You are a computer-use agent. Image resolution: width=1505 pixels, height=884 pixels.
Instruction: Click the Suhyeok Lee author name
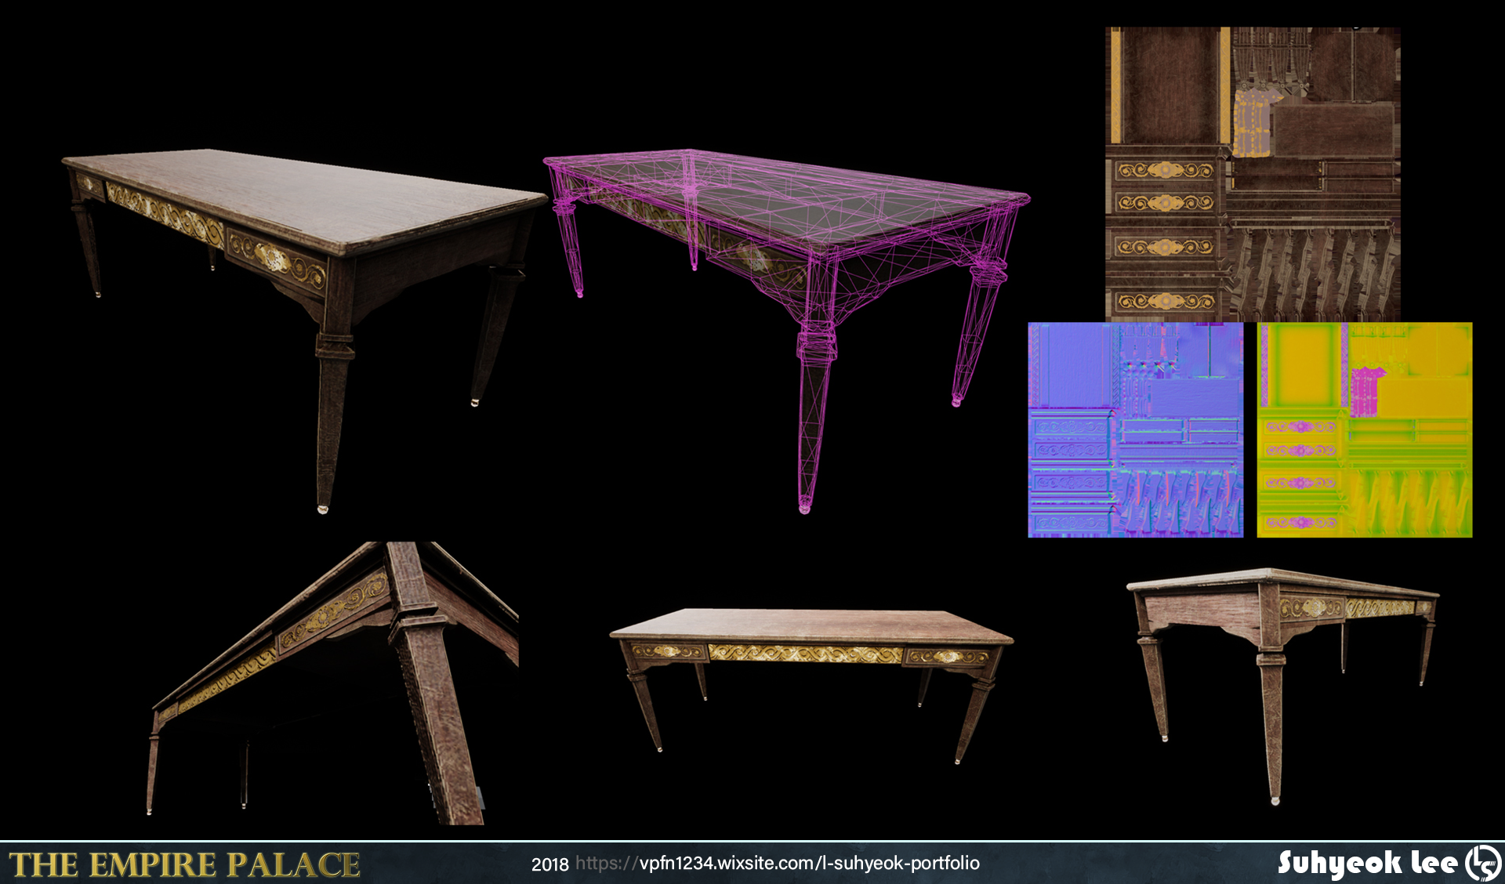1367,863
